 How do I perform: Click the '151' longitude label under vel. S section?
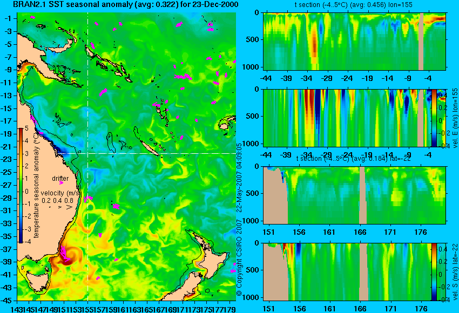(x=269, y=309)
